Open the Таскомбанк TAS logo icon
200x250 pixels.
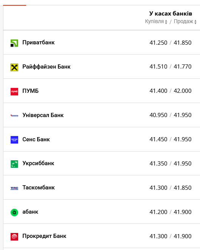point(14,188)
